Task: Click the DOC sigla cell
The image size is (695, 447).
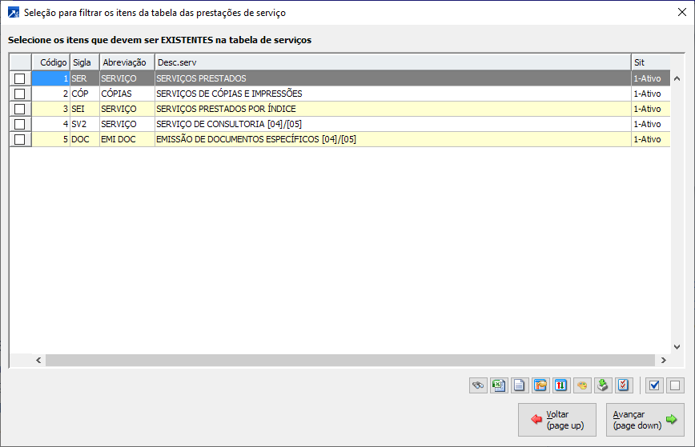Action: pyautogui.click(x=85, y=139)
